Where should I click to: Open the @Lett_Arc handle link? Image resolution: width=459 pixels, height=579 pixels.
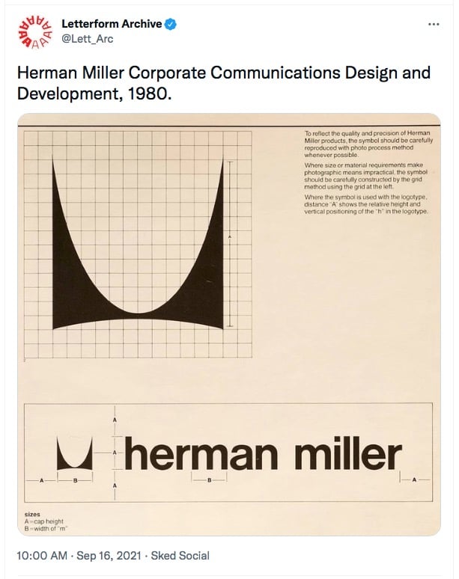pyautogui.click(x=87, y=39)
